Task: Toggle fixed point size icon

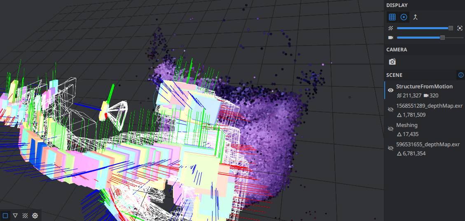Action: (460, 28)
